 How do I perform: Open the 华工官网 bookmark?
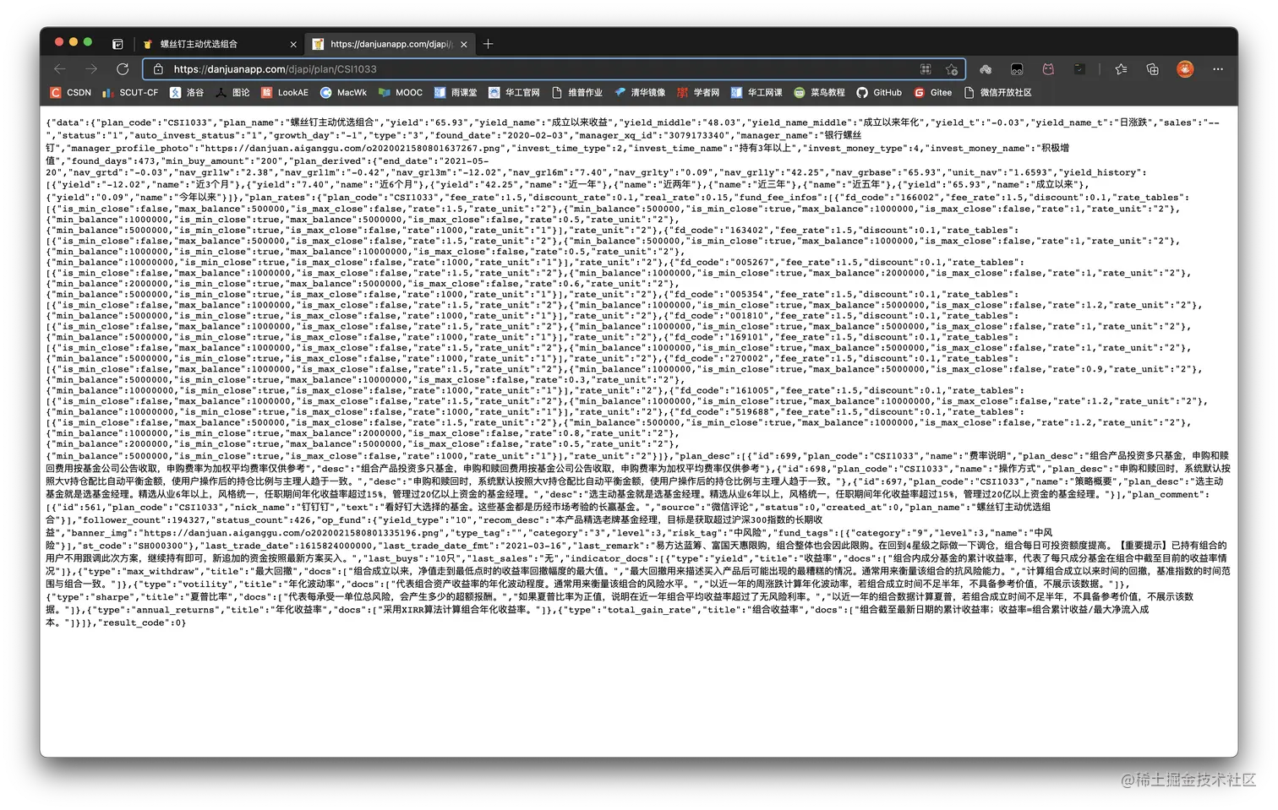[x=514, y=93]
